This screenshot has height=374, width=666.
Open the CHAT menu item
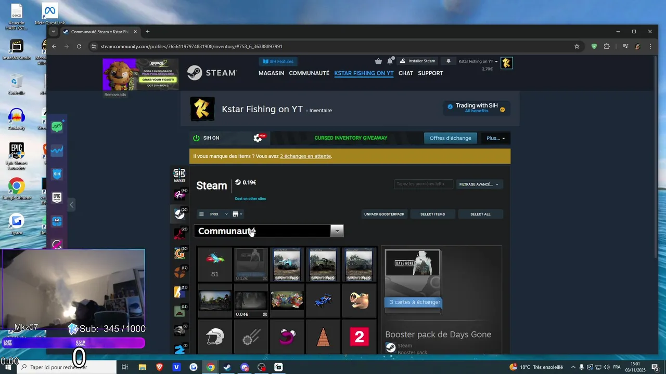[406, 73]
